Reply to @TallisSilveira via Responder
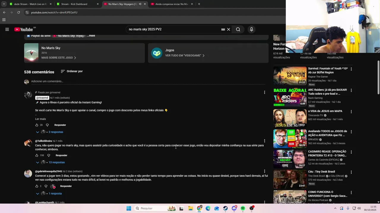Image resolution: width=380 pixels, height=213 pixels. point(61,155)
